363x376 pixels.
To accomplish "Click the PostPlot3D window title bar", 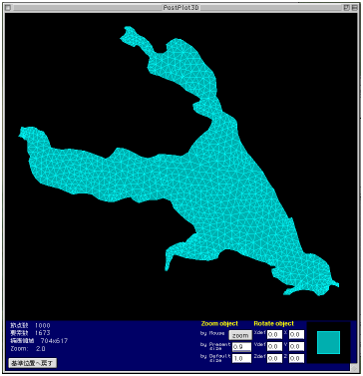I will [x=181, y=8].
